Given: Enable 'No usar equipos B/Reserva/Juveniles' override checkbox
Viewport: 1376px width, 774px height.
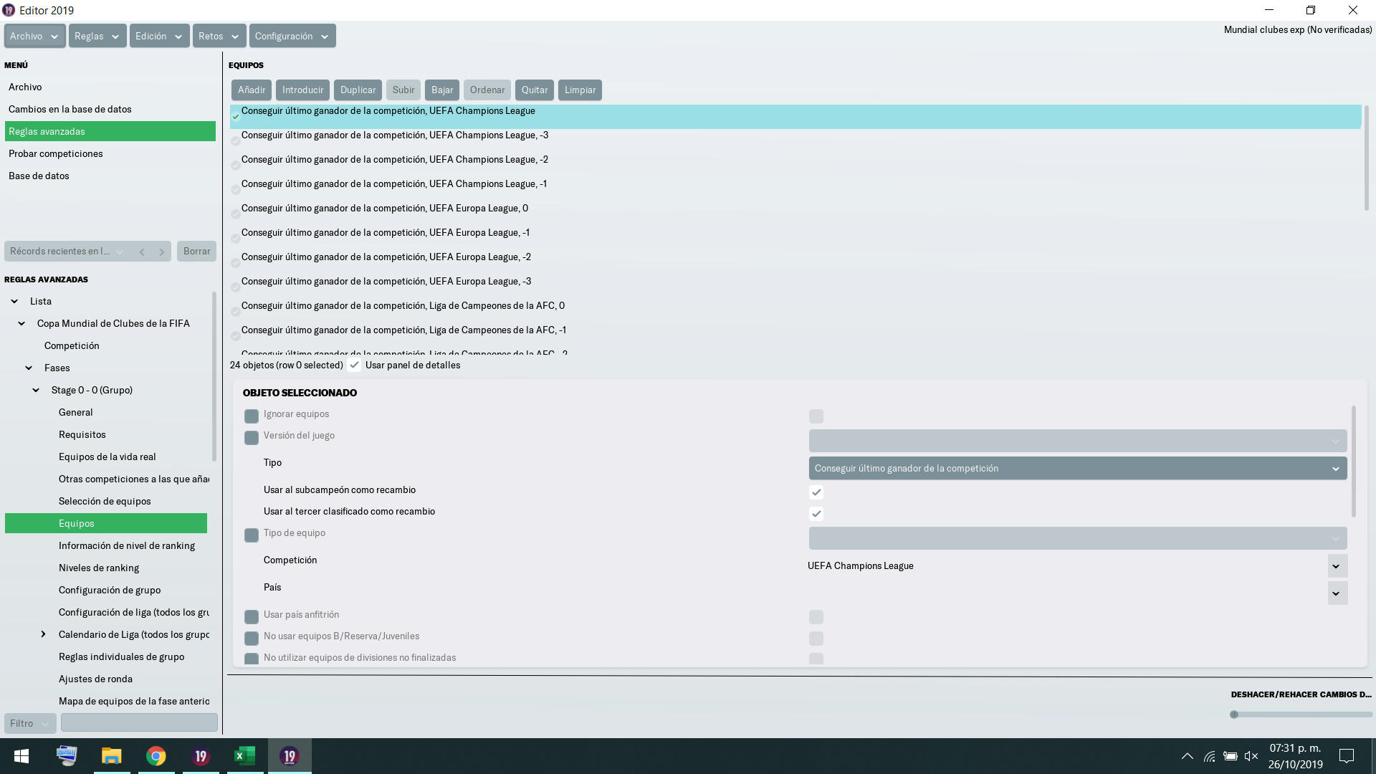Looking at the screenshot, I should tap(252, 639).
